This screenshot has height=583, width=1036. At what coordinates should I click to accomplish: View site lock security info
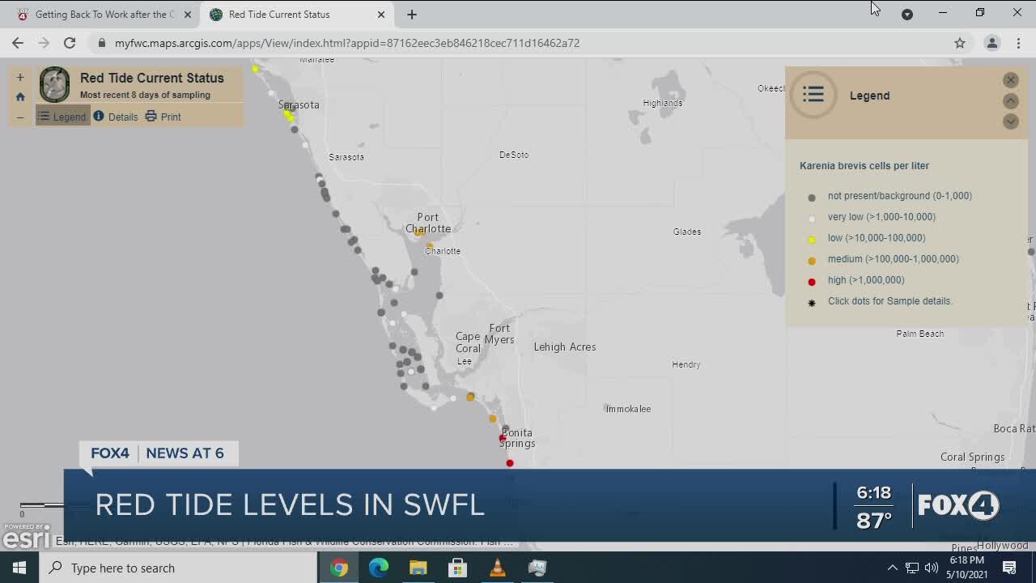coord(102,43)
